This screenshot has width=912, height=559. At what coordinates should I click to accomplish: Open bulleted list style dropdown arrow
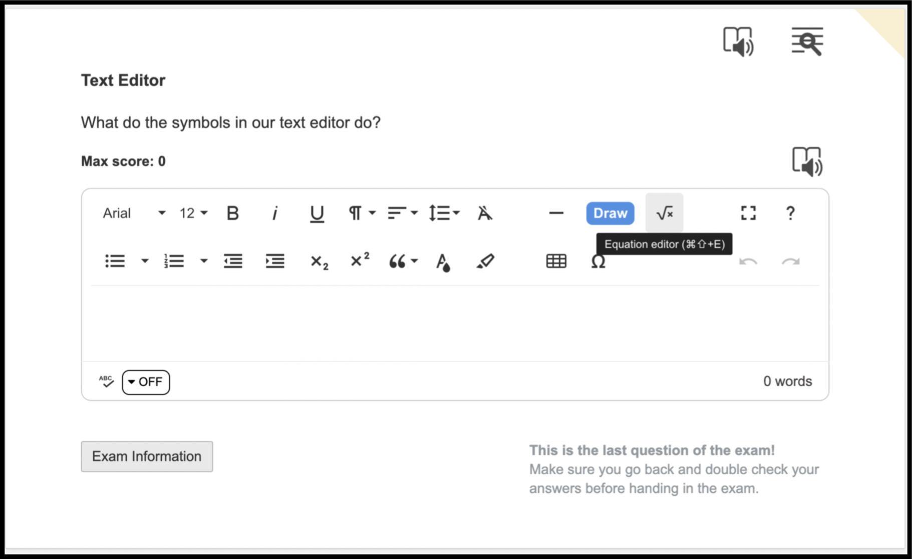coord(144,261)
